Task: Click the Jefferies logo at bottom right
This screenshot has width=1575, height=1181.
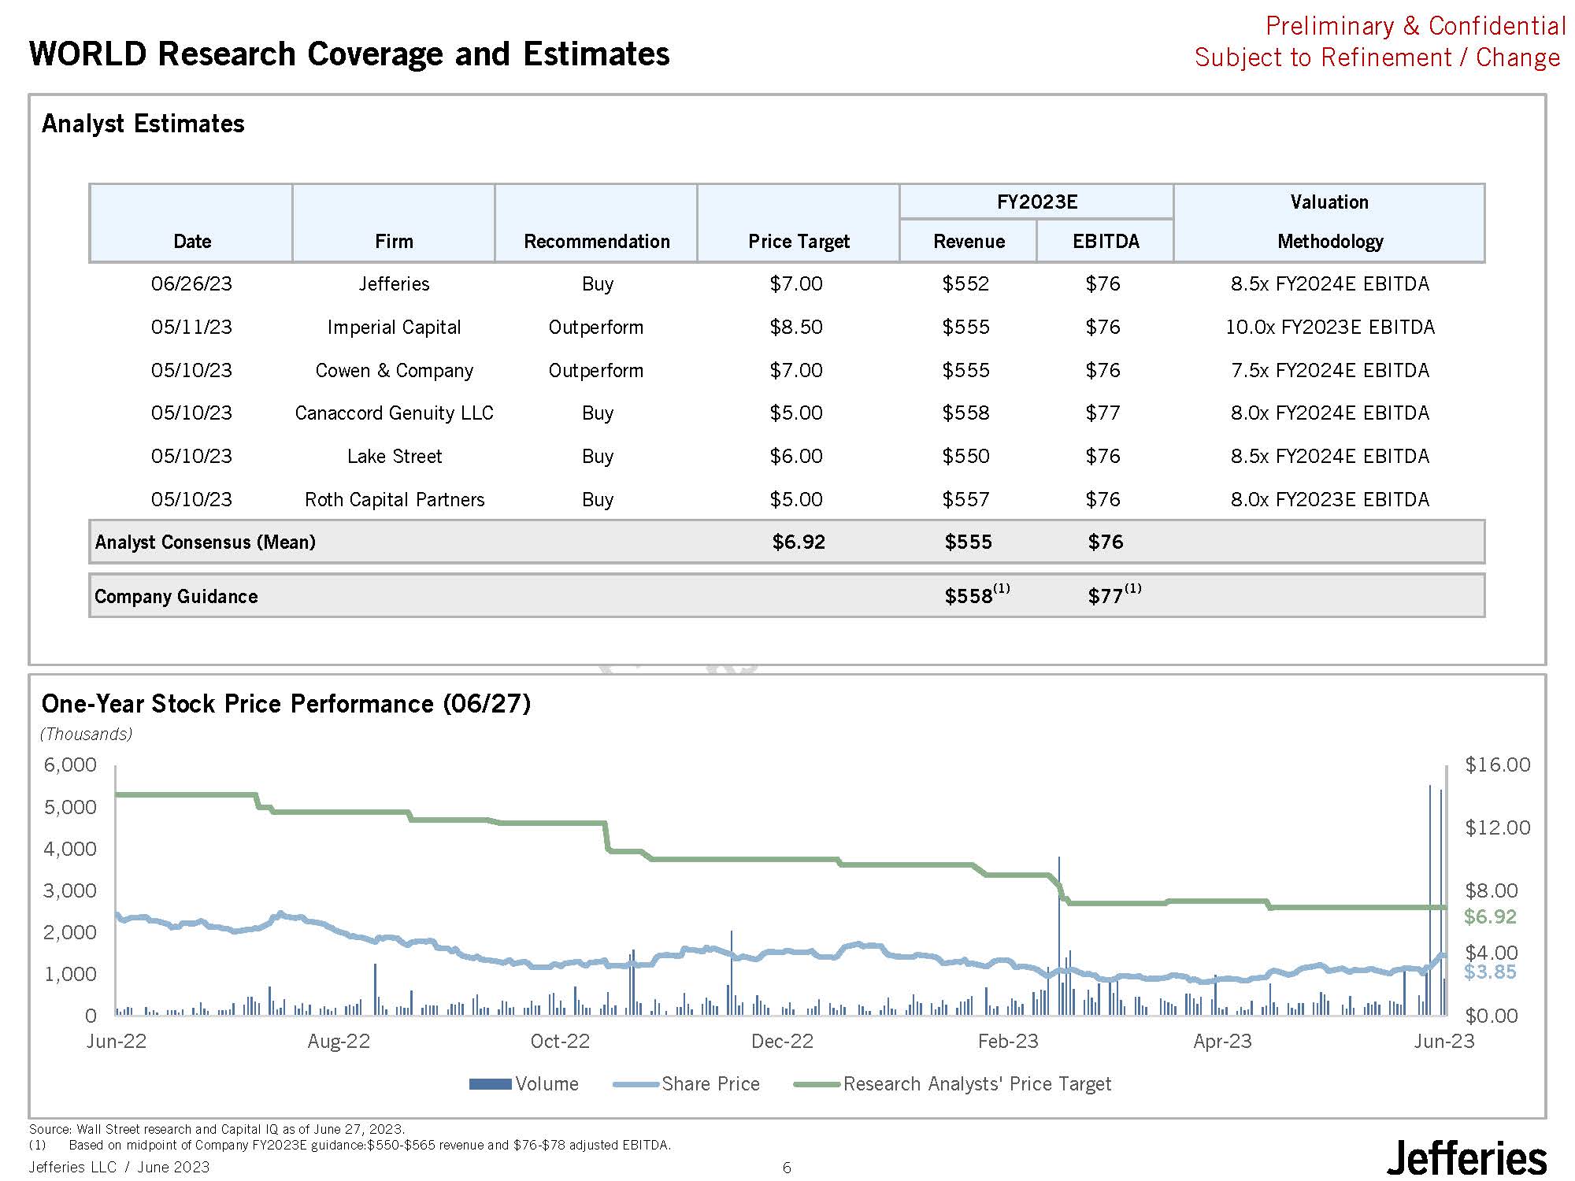Action: pyautogui.click(x=1466, y=1158)
